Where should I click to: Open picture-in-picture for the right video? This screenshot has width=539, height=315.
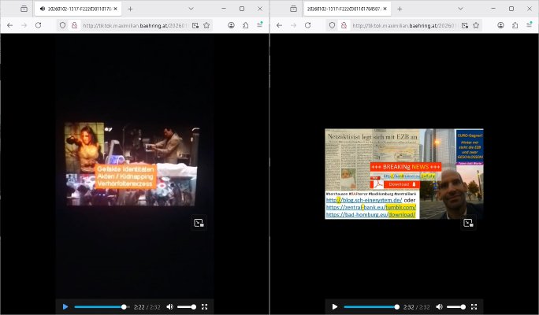pos(469,223)
